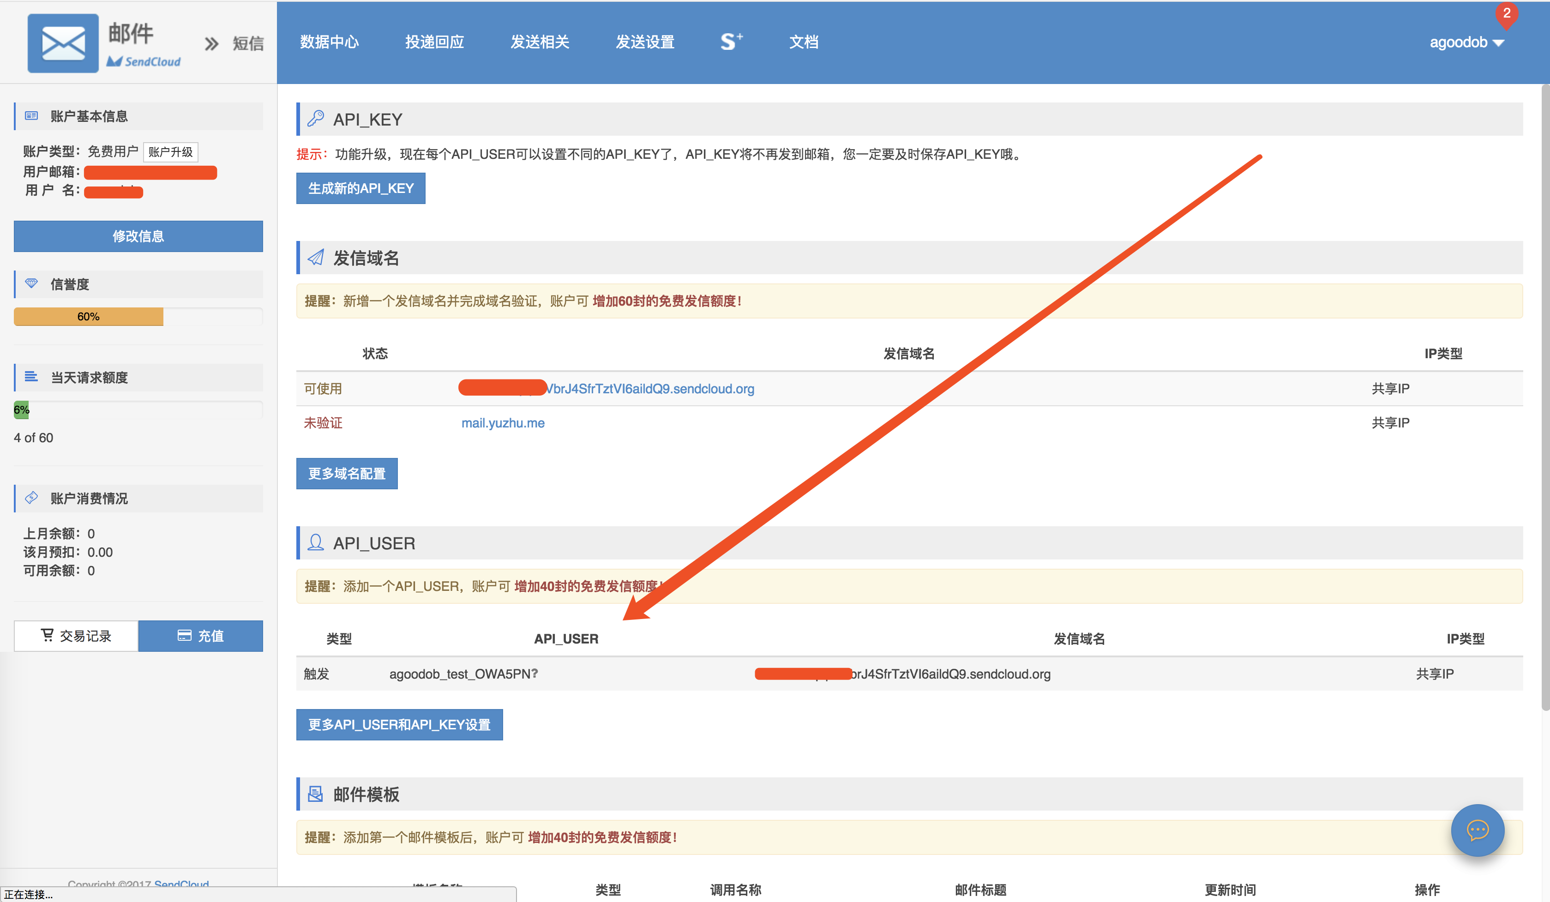Click the mail envelope logo icon
The height and width of the screenshot is (902, 1550).
pos(63,43)
